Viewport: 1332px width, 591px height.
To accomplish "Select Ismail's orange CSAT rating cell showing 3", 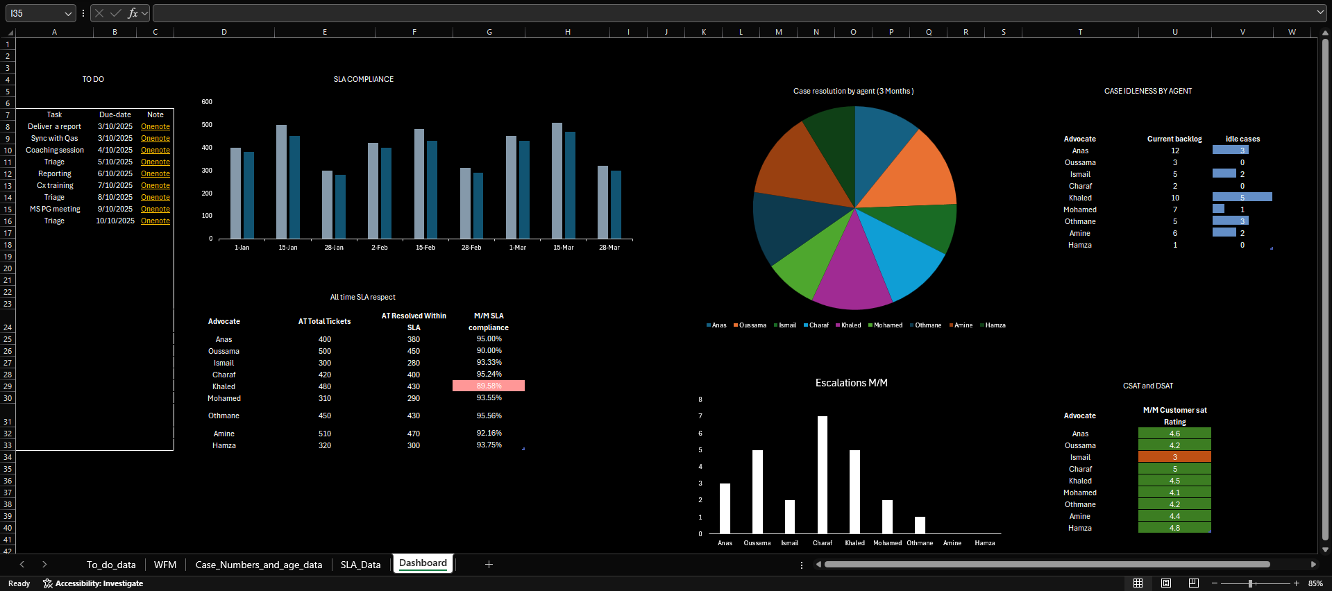I will pos(1174,457).
